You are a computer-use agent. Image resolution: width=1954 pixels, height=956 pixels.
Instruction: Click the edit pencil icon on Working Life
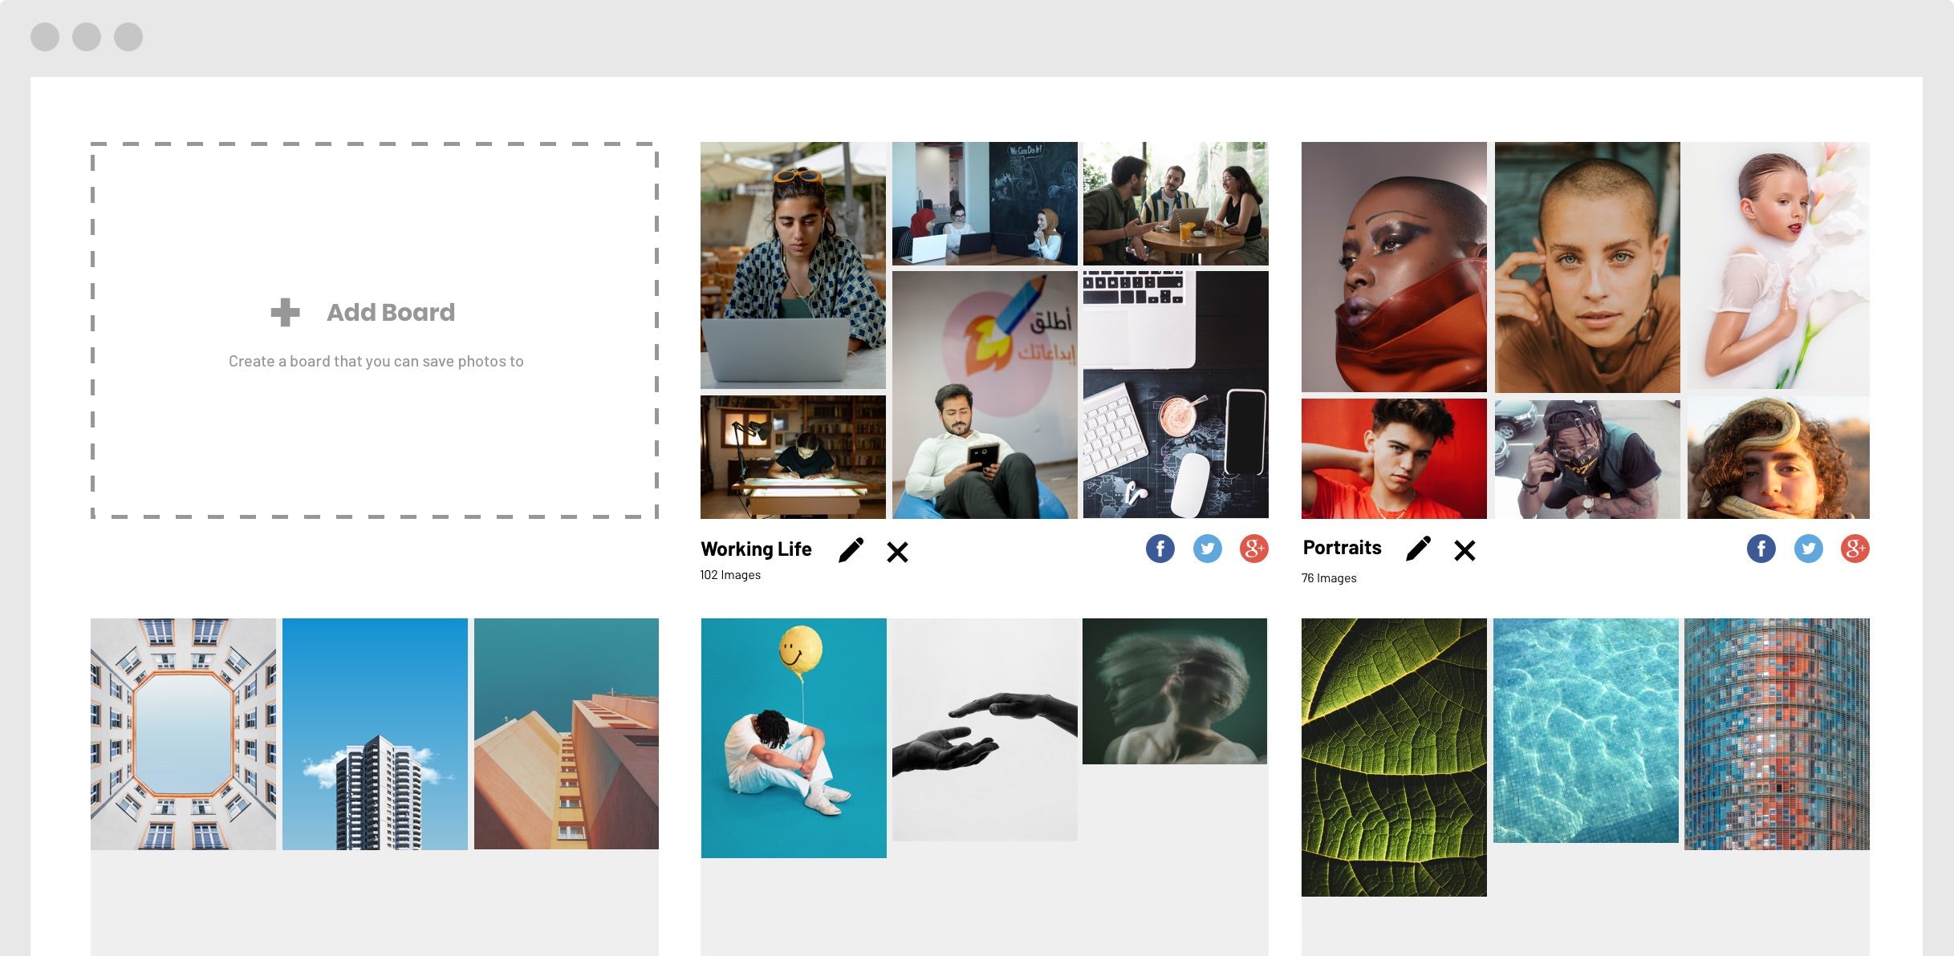(x=852, y=549)
